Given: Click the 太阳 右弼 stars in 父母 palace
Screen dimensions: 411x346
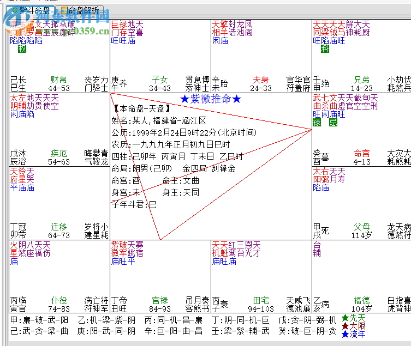Looking at the screenshot, I should click(321, 175).
